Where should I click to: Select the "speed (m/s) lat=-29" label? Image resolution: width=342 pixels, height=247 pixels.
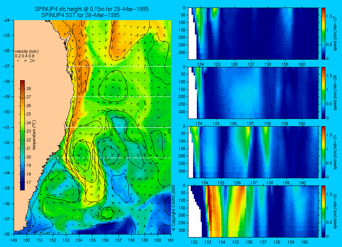(335, 93)
